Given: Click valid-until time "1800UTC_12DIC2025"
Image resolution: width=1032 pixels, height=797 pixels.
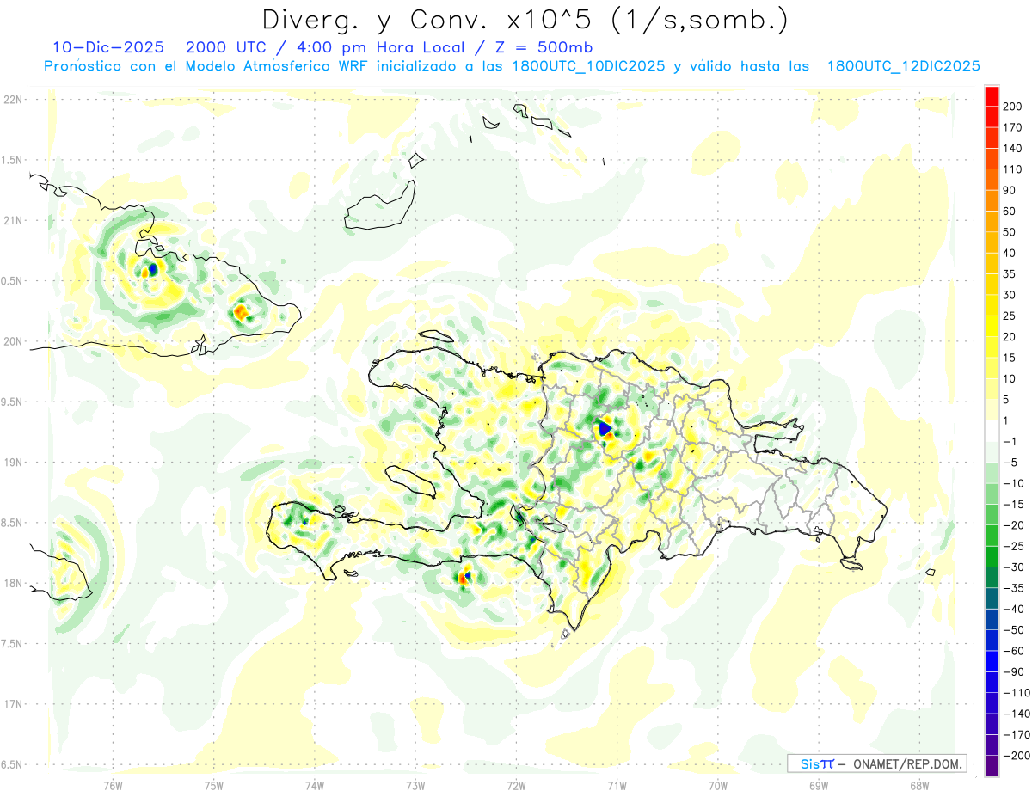Looking at the screenshot, I should (x=903, y=66).
